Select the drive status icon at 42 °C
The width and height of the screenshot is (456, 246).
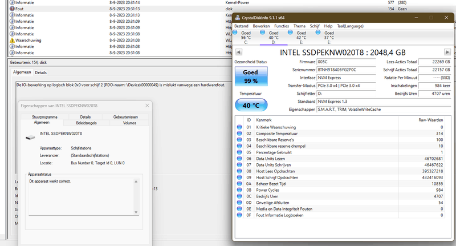[x=290, y=33]
